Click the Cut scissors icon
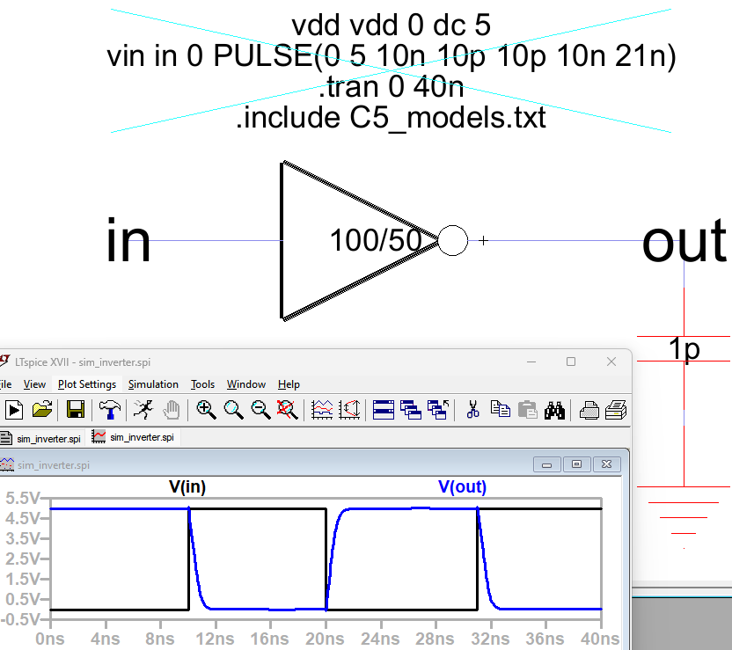Viewport: 732px width, 650px height. tap(472, 409)
